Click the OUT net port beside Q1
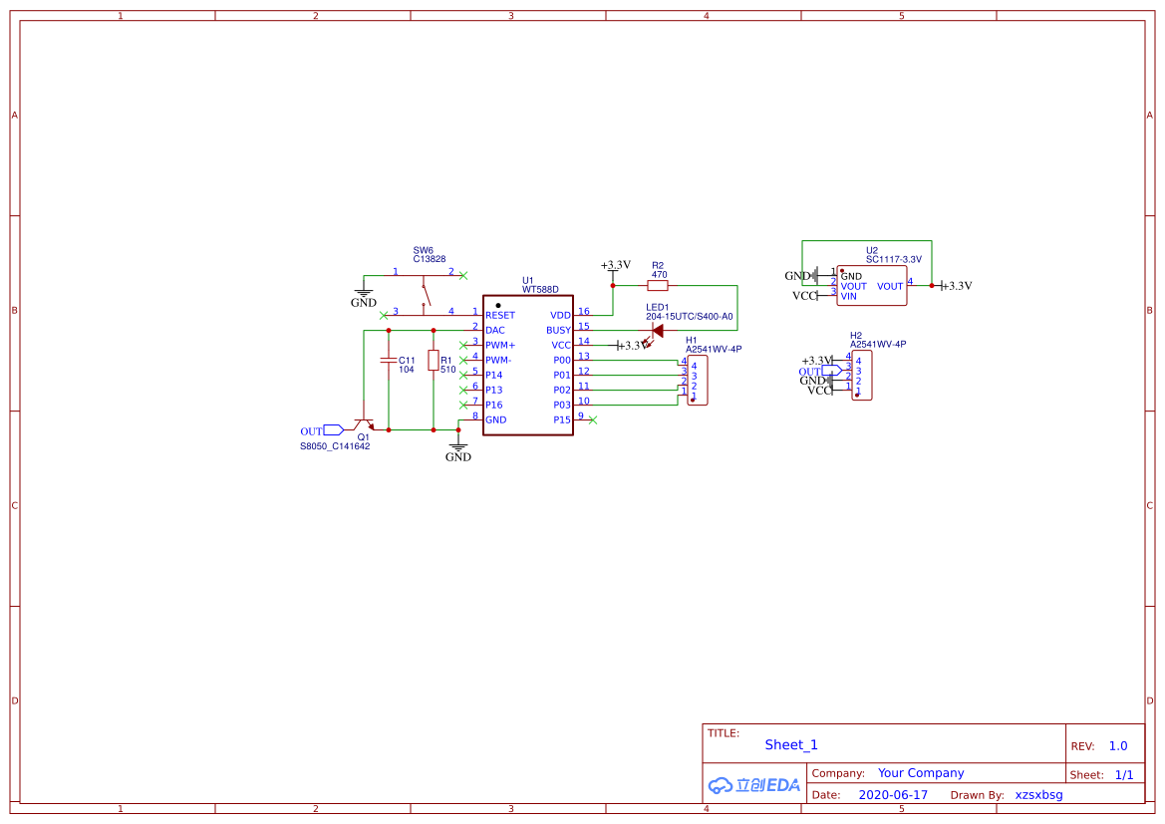 (x=322, y=430)
